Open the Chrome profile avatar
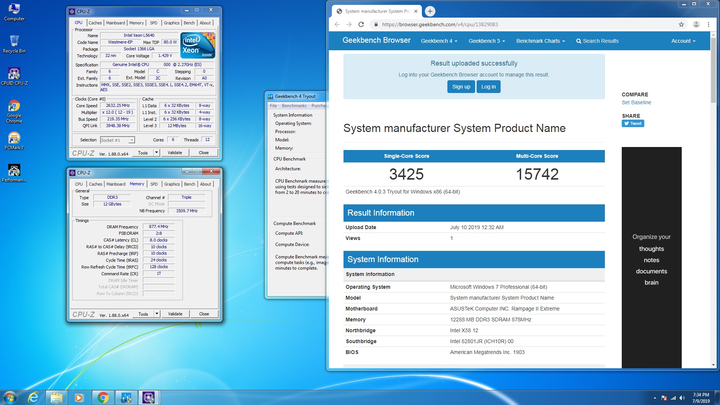This screenshot has height=405, width=720. click(x=696, y=24)
